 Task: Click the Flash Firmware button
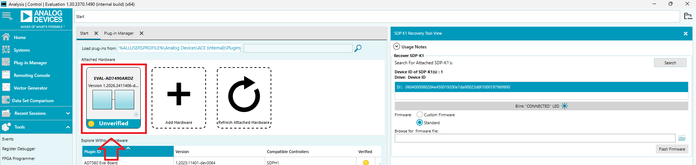tap(672, 149)
